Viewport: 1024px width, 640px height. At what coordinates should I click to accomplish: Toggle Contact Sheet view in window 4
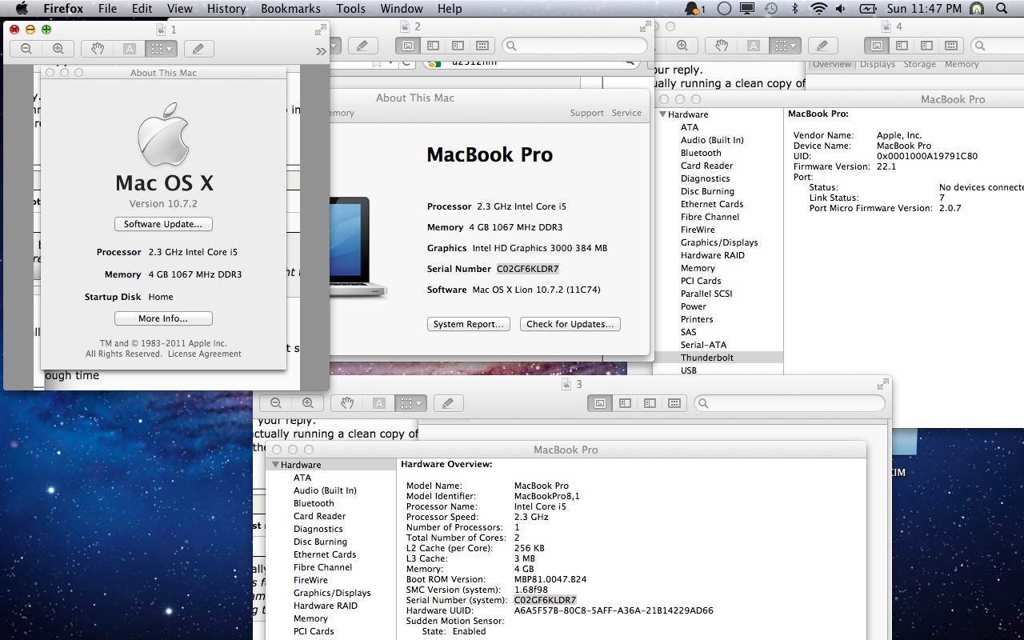coord(950,46)
